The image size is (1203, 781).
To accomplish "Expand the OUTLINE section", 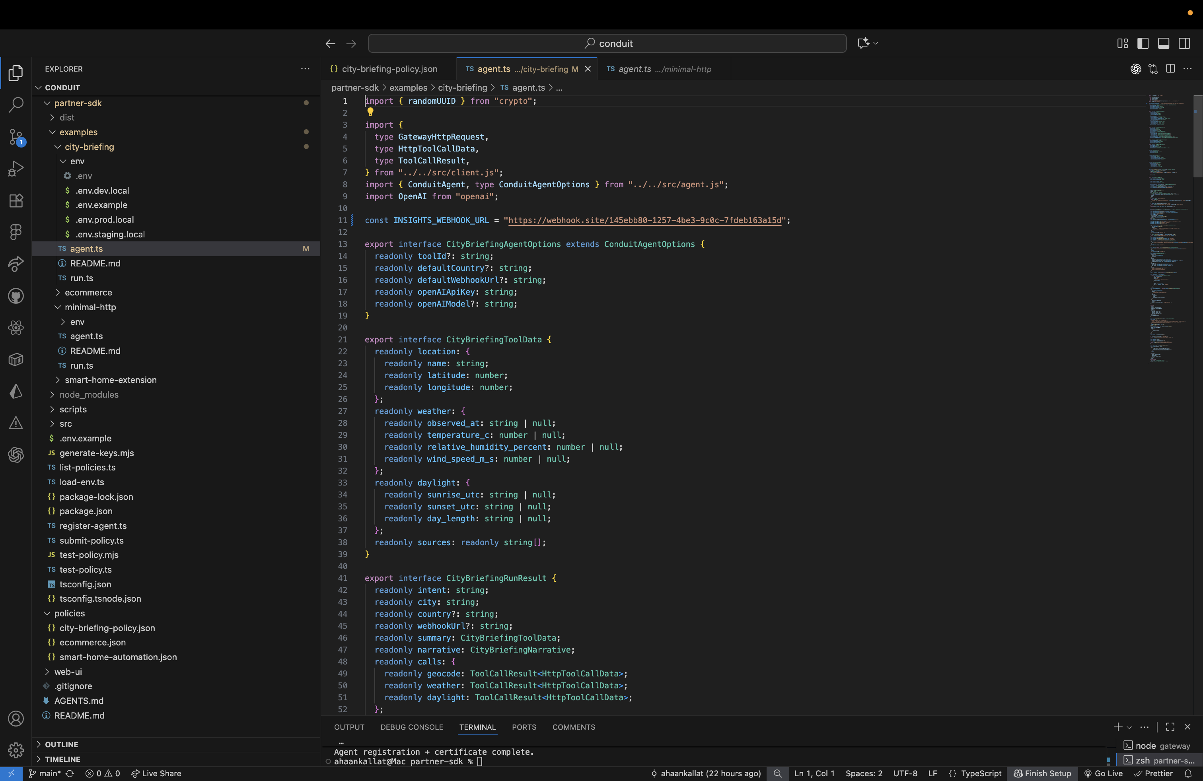I will [61, 744].
